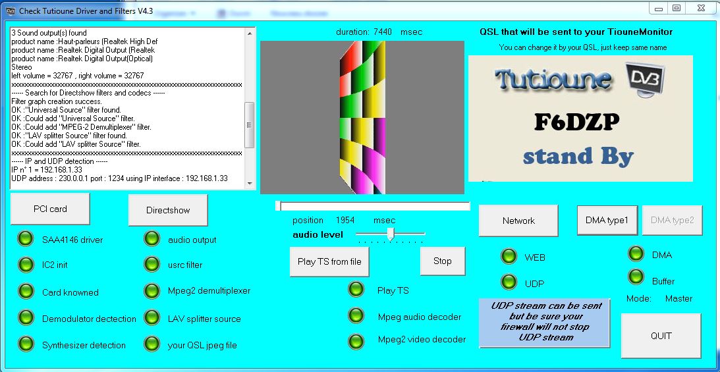Click the LAV splitter source LED
Image resolution: width=720 pixels, height=372 pixels.
point(152,317)
